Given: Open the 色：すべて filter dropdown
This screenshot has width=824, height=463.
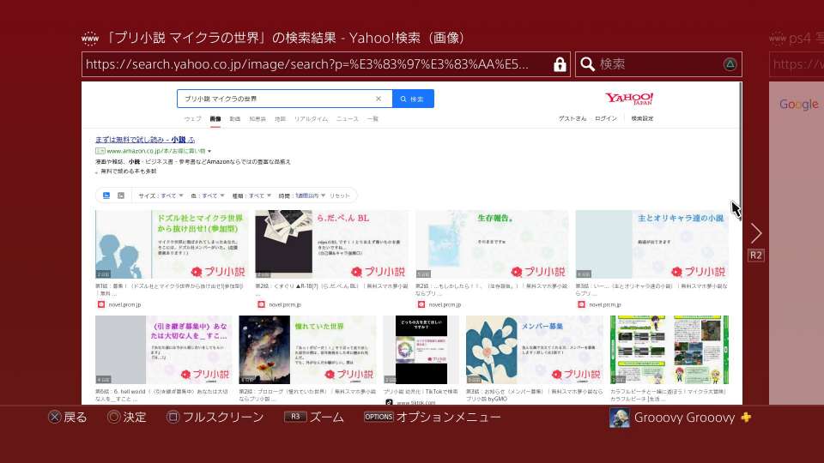Looking at the screenshot, I should tap(208, 195).
